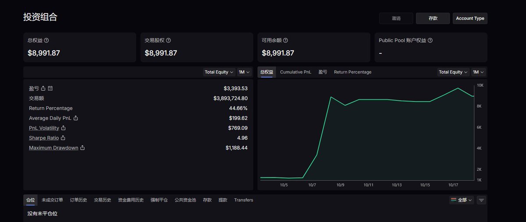Switch to the Transfers tab
The width and height of the screenshot is (526, 222).
point(243,200)
